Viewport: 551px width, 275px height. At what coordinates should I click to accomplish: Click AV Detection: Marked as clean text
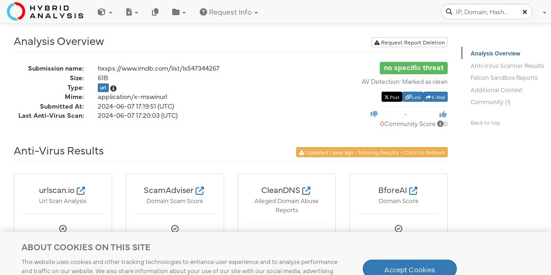pyautogui.click(x=405, y=82)
